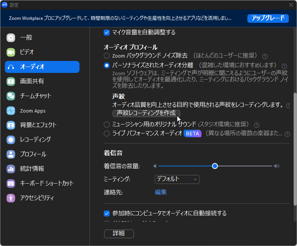Switch to チームチャット settings tab
Screen dimensions: 297x246
pyautogui.click(x=42, y=96)
